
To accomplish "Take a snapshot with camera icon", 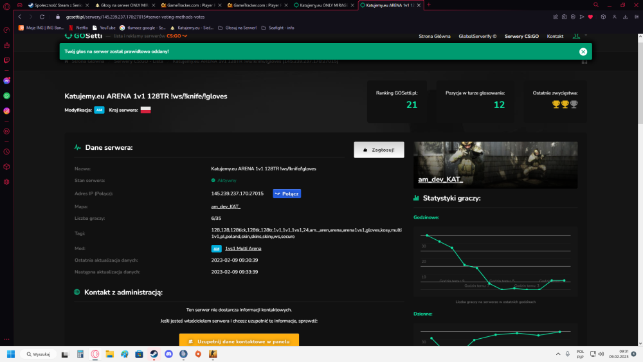I will pyautogui.click(x=565, y=17).
